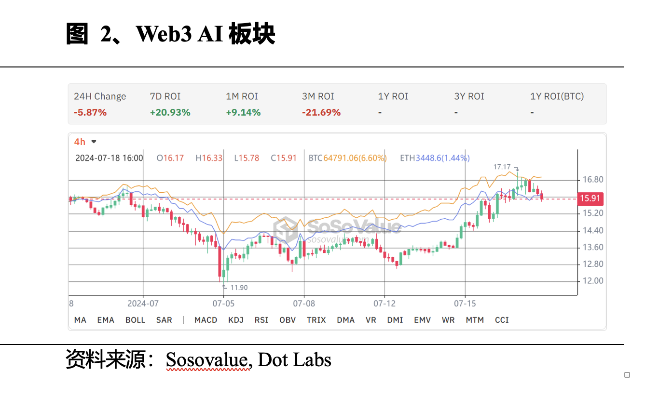Show the OBV indicator
659x397 pixels.
click(x=288, y=320)
